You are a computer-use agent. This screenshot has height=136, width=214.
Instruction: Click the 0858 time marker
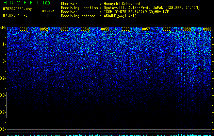point(166,29)
